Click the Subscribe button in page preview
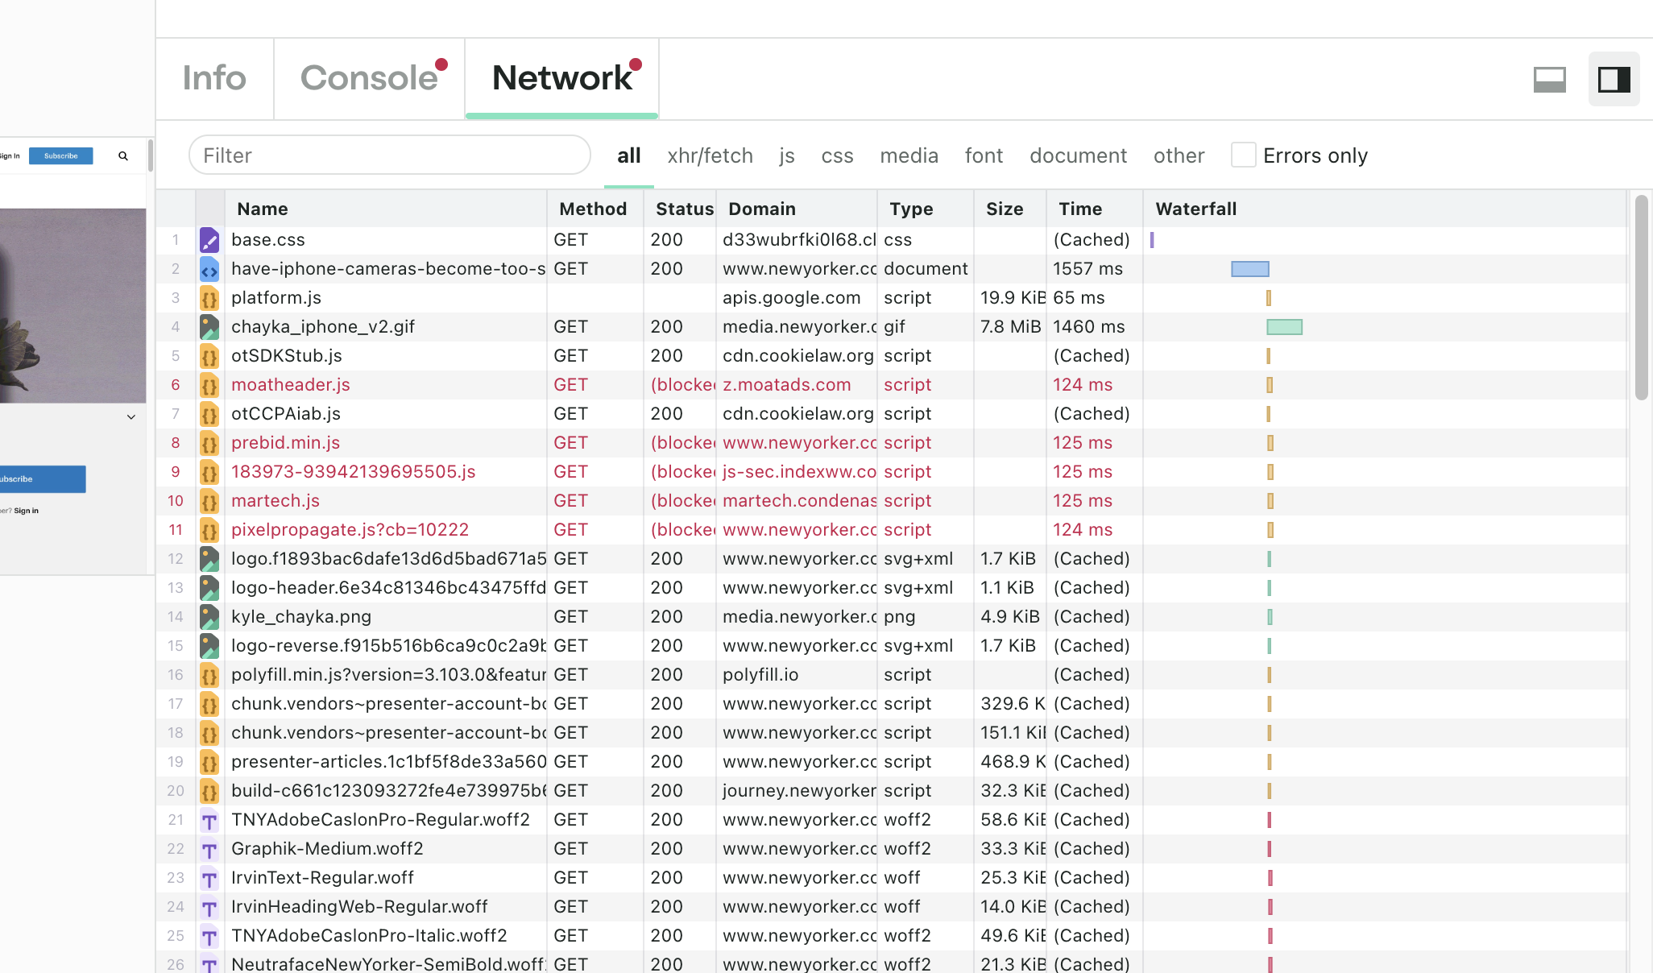Screen dimensions: 1653x973 tap(61, 156)
